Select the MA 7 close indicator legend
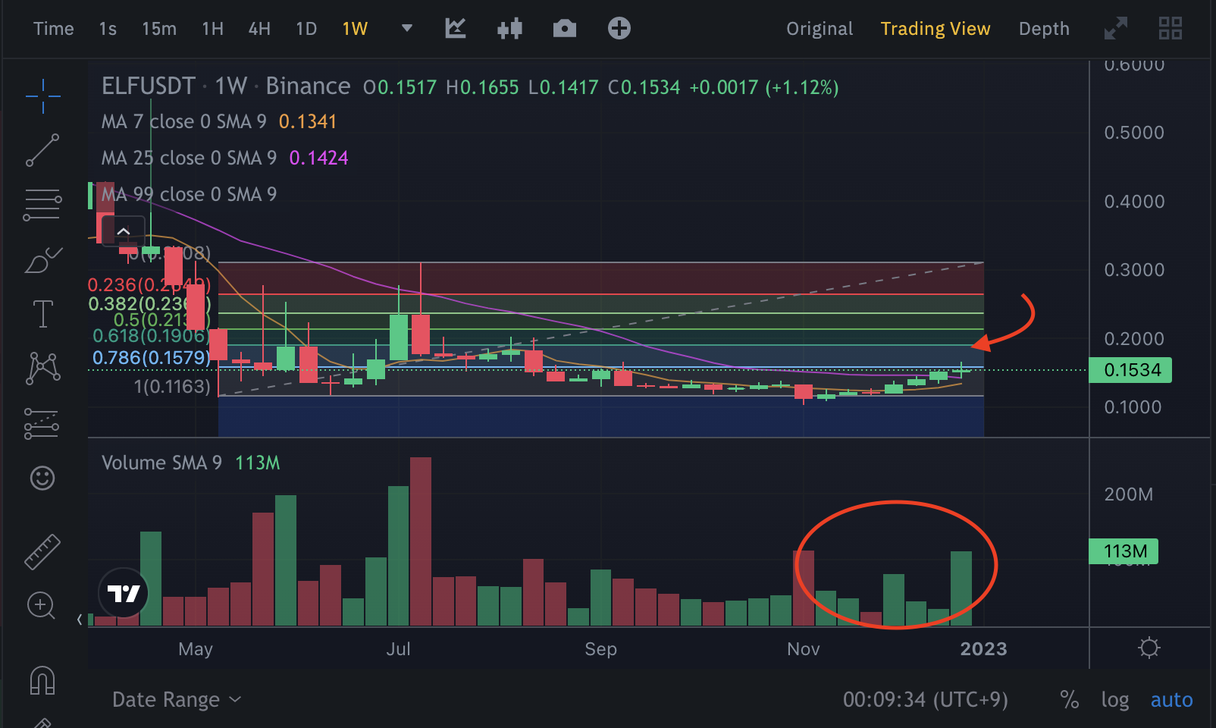 tap(219, 121)
